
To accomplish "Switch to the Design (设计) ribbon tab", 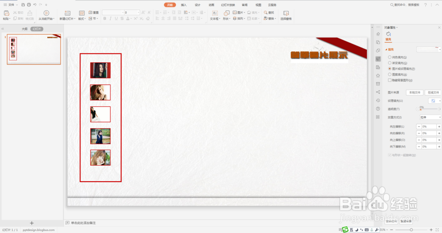I will pyautogui.click(x=198, y=5).
